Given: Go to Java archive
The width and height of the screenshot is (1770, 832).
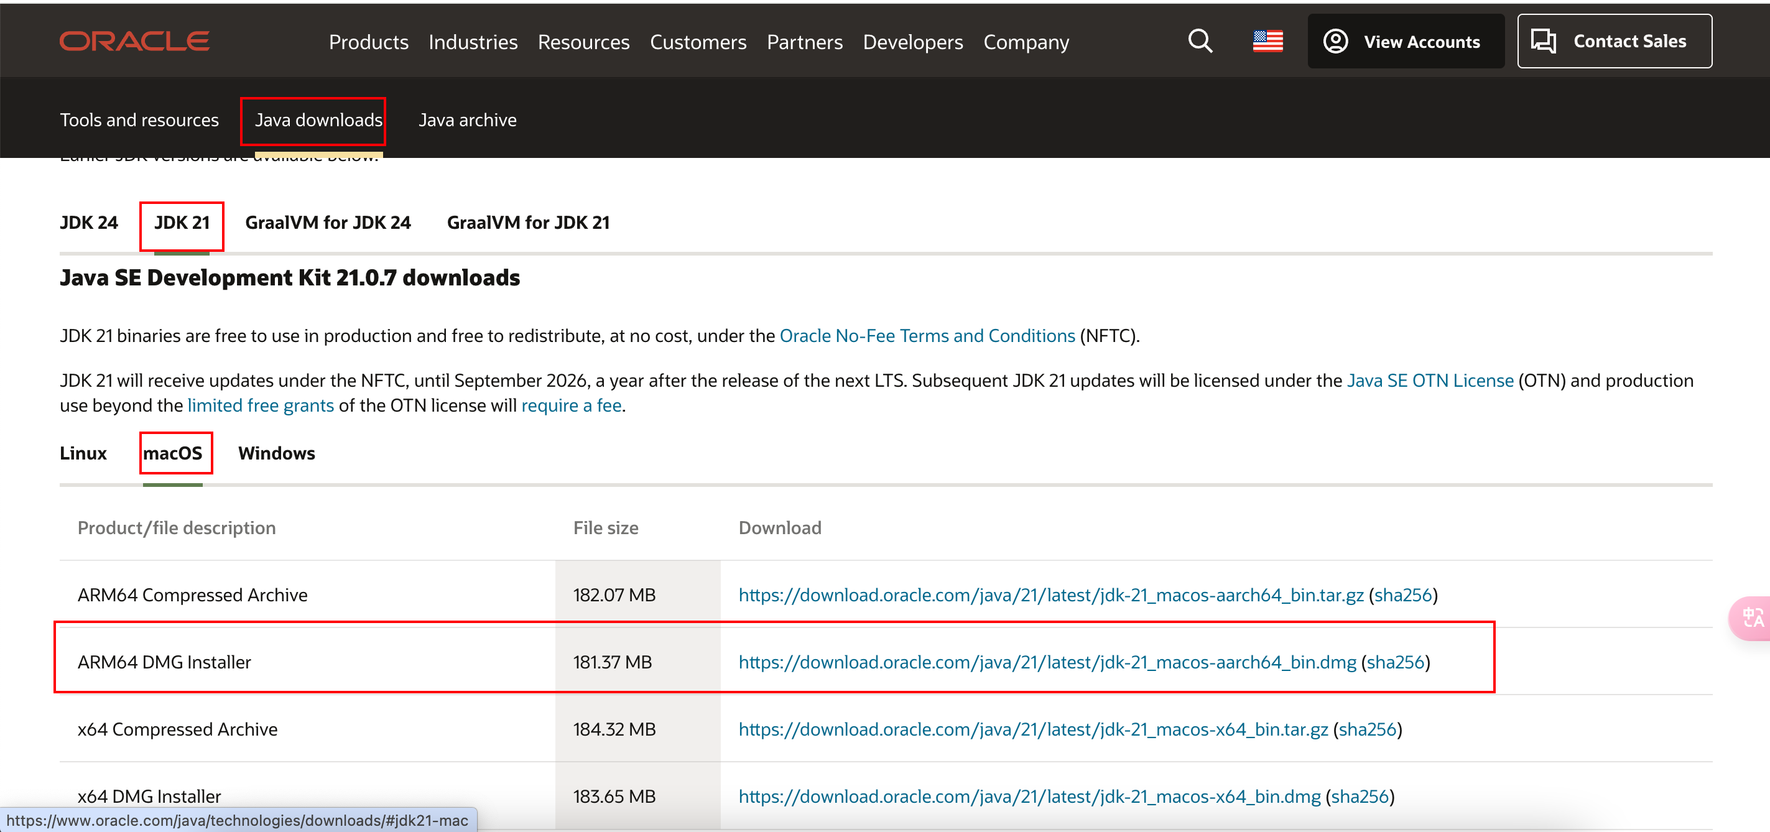Looking at the screenshot, I should tap(467, 120).
